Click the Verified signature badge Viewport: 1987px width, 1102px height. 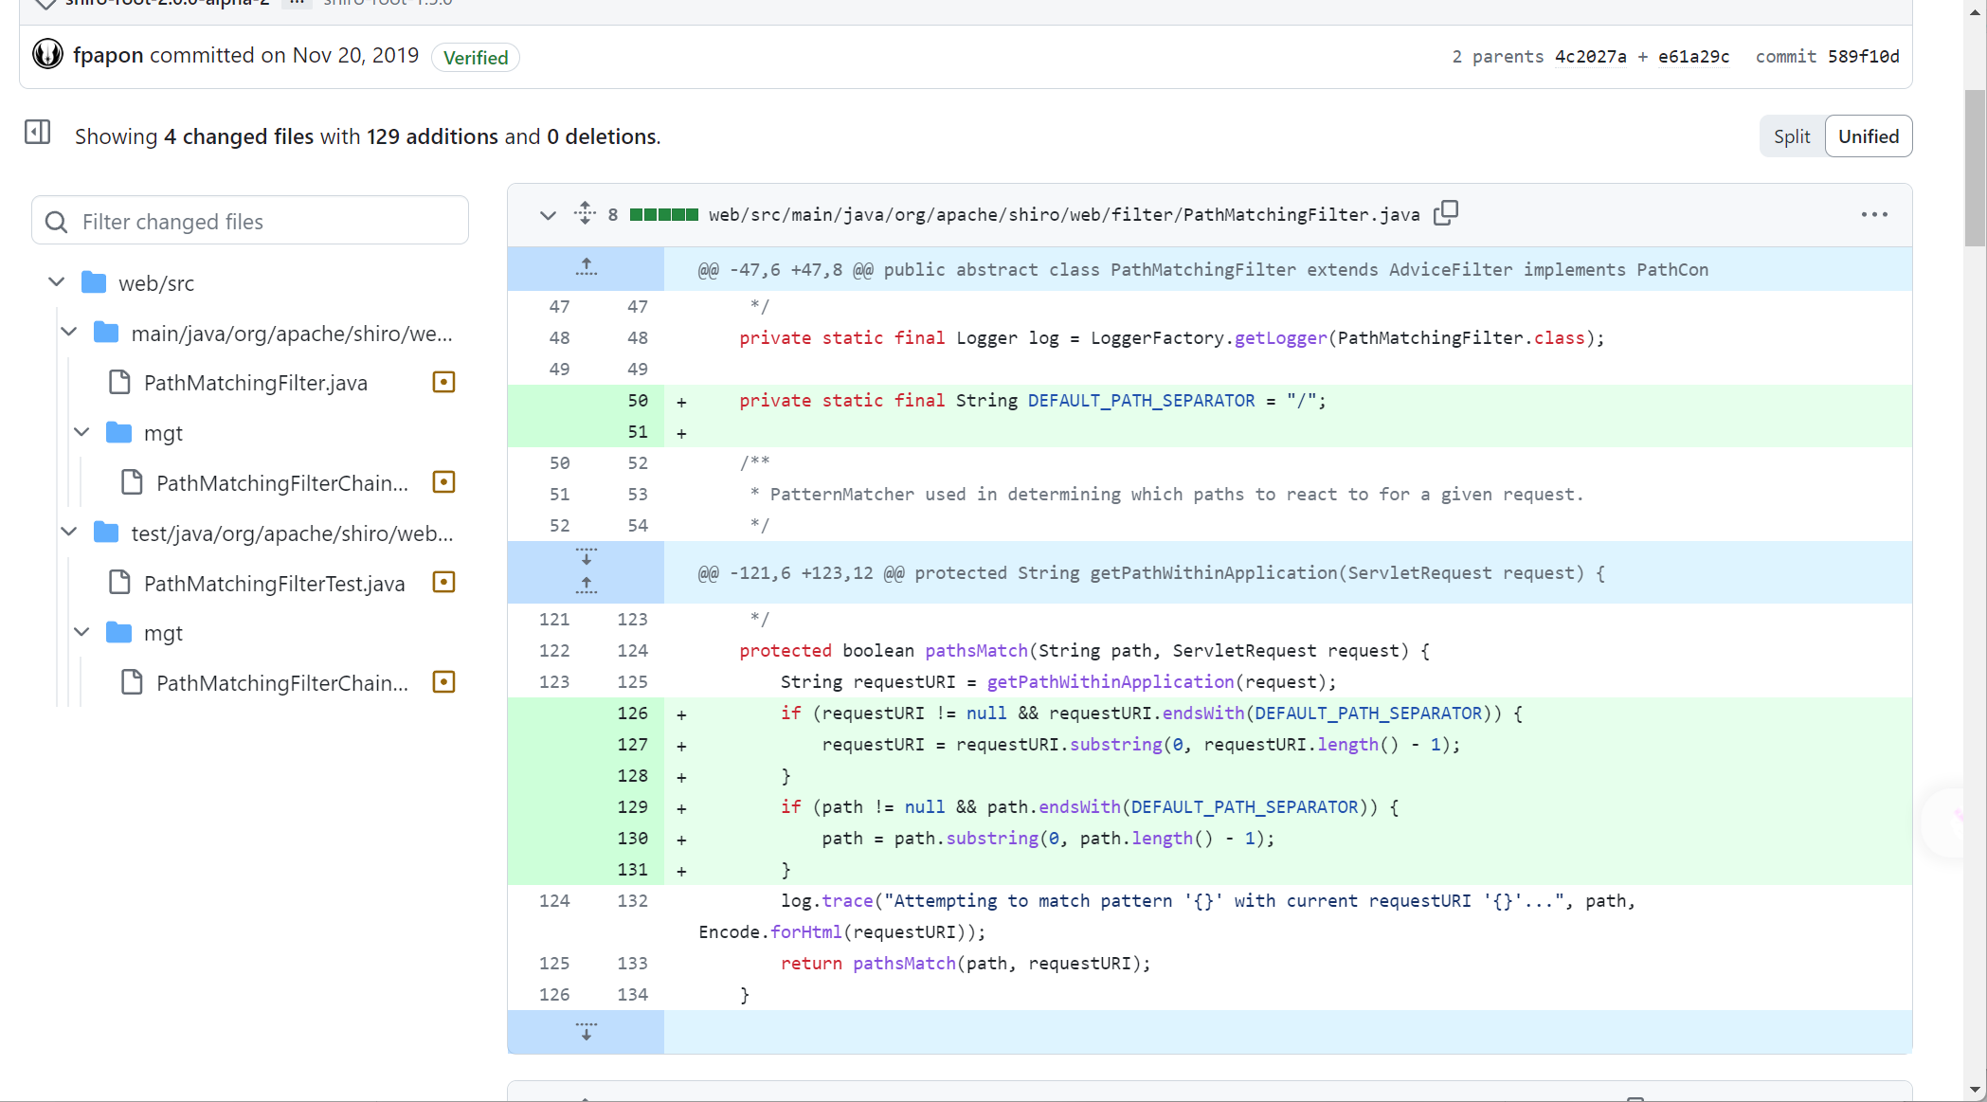475,58
